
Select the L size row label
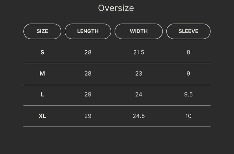pyautogui.click(x=42, y=94)
